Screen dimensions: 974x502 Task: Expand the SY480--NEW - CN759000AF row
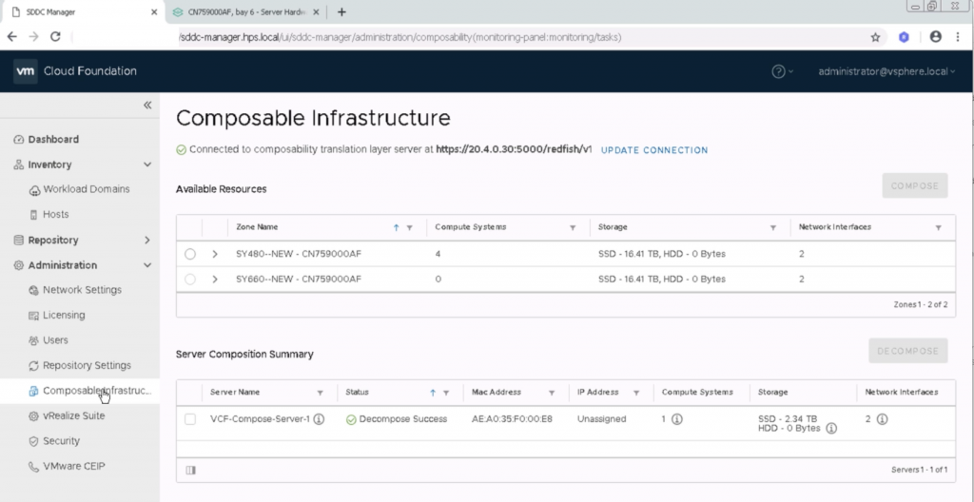click(x=215, y=254)
